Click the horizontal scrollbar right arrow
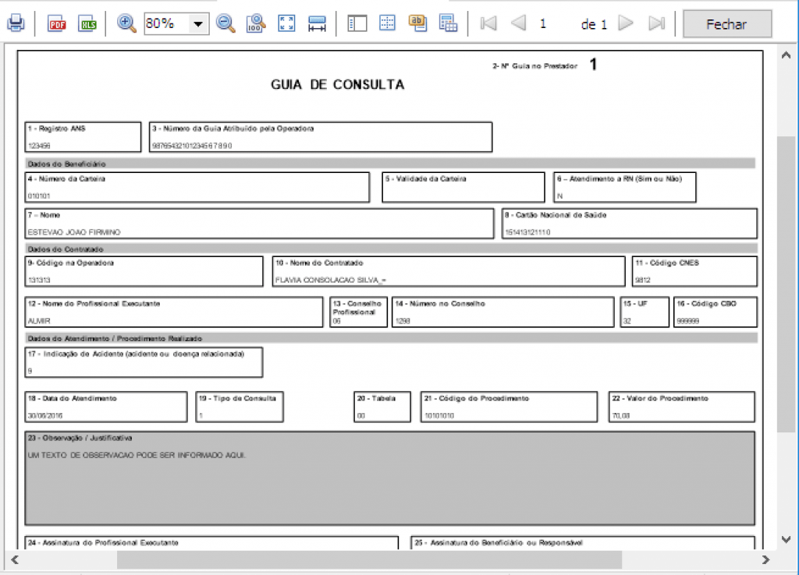This screenshot has width=799, height=575. 765,559
